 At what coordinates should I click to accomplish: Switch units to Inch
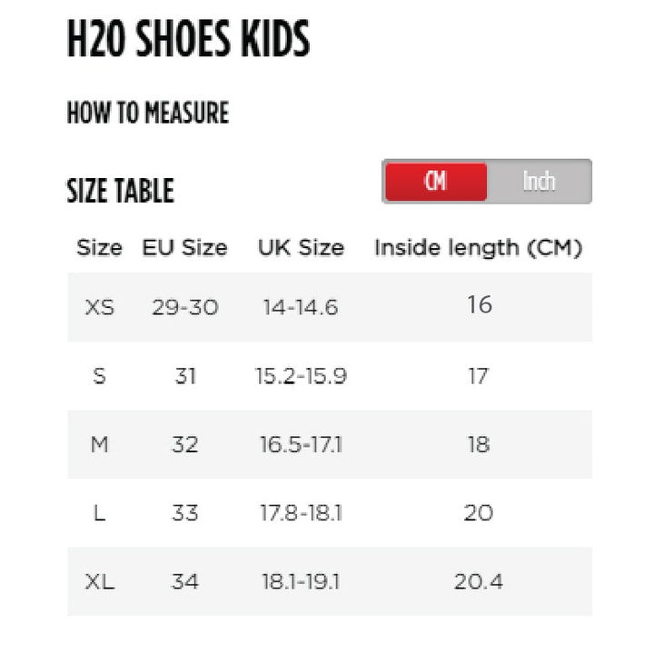click(x=539, y=181)
